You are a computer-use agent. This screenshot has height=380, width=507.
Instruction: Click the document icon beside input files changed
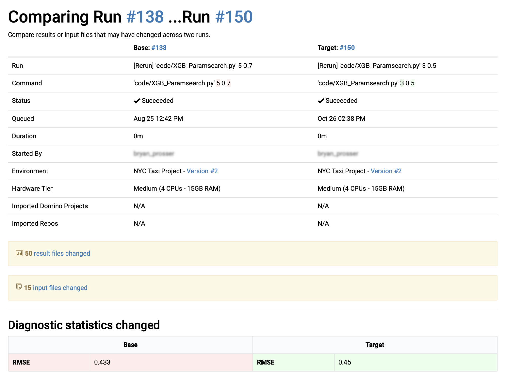point(19,287)
